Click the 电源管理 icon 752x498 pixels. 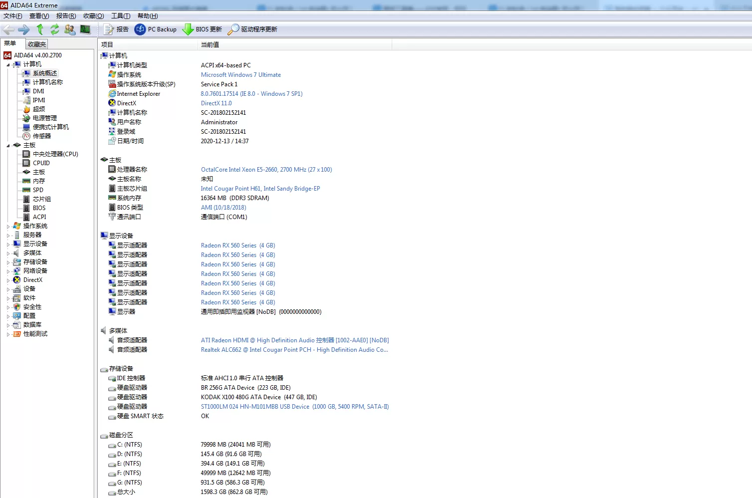pyautogui.click(x=26, y=118)
